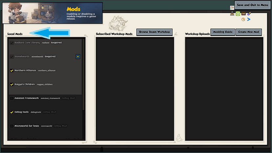This screenshot has width=272, height=153.
Task: Enable the Autotest Framework mod
Action: (11, 98)
